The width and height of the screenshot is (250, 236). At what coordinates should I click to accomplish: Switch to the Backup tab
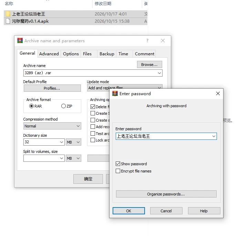pos(107,54)
